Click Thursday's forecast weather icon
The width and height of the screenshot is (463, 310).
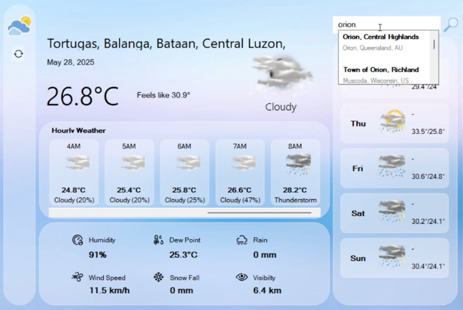[392, 121]
